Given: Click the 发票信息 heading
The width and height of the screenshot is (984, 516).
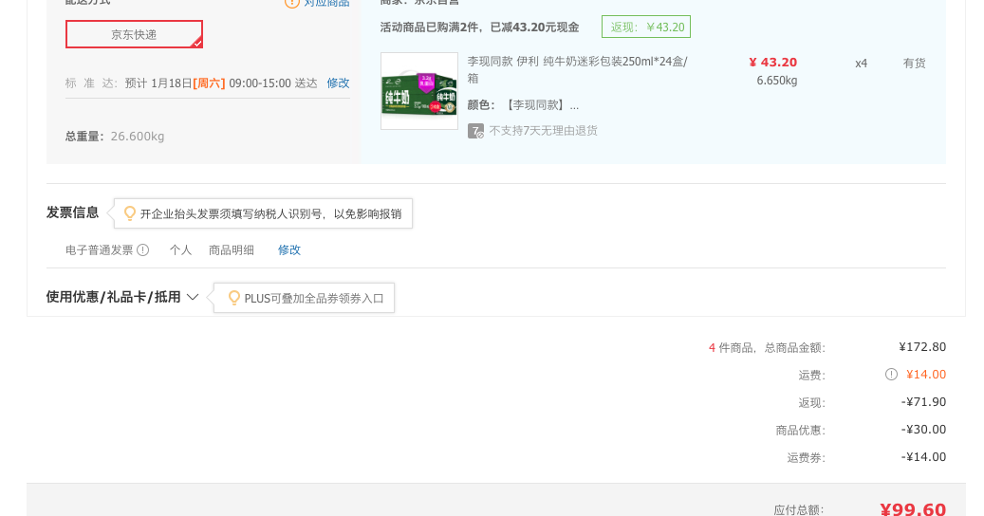Looking at the screenshot, I should pos(73,212).
